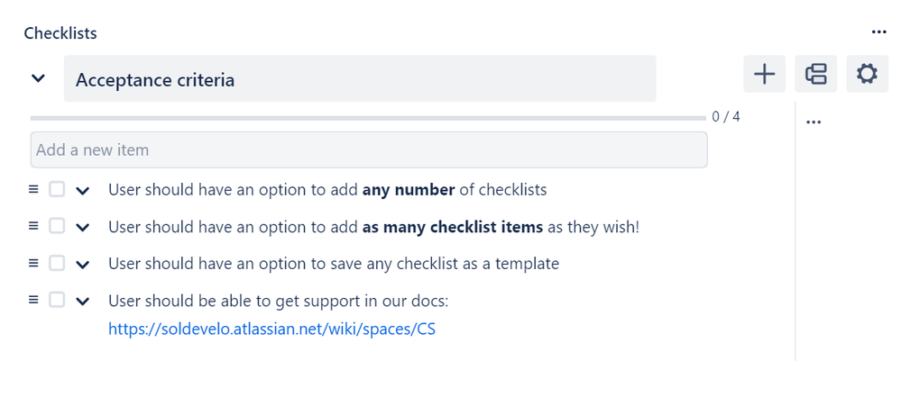Open checklist settings gear icon
901x406 pixels.
(867, 74)
